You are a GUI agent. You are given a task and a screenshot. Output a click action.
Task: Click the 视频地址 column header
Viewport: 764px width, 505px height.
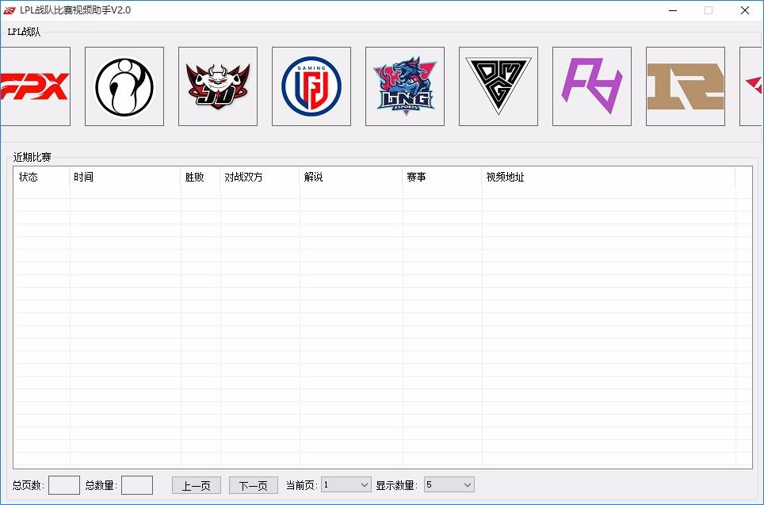[609, 177]
